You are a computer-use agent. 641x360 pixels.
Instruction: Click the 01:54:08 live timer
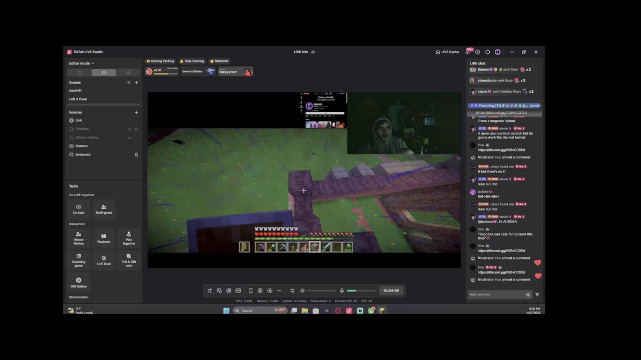point(391,290)
